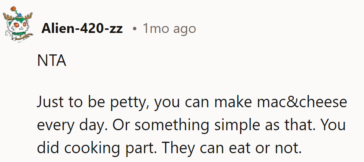Viewport: 364px width, 162px height.
Task: Click the word "Just" starting the comment
Action: [x=50, y=103]
